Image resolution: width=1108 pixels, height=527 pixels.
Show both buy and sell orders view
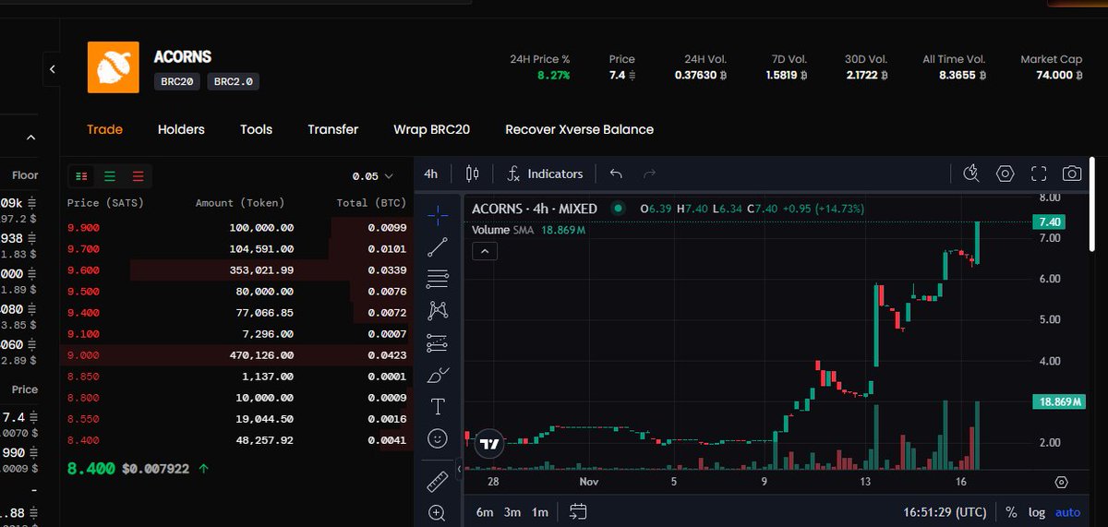81,175
